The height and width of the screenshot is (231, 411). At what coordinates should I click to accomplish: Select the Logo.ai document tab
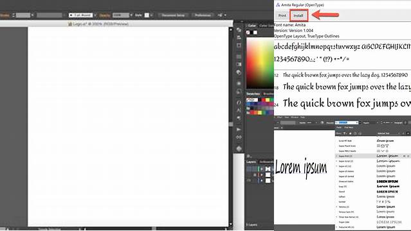[x=98, y=24]
